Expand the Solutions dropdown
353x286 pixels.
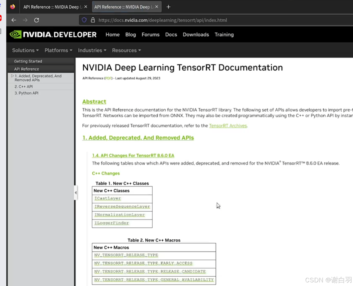[25, 50]
